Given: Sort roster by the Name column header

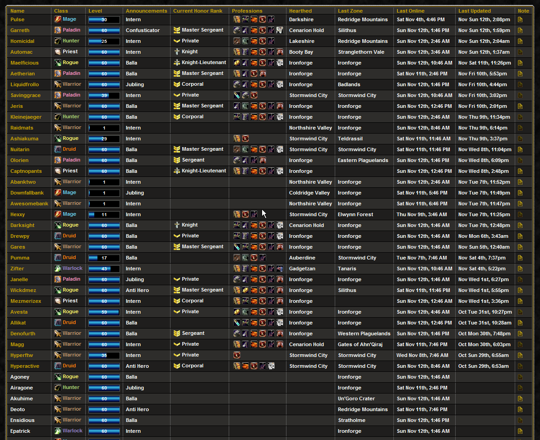Looking at the screenshot, I should 17,11.
